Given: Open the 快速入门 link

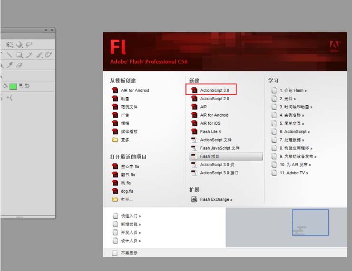Looking at the screenshot, I should point(127,216).
